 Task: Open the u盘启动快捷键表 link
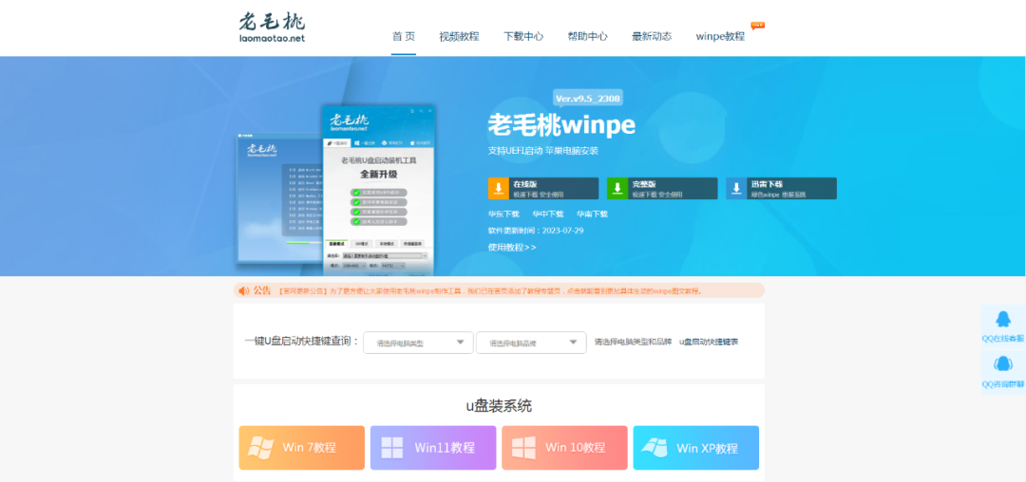[709, 342]
